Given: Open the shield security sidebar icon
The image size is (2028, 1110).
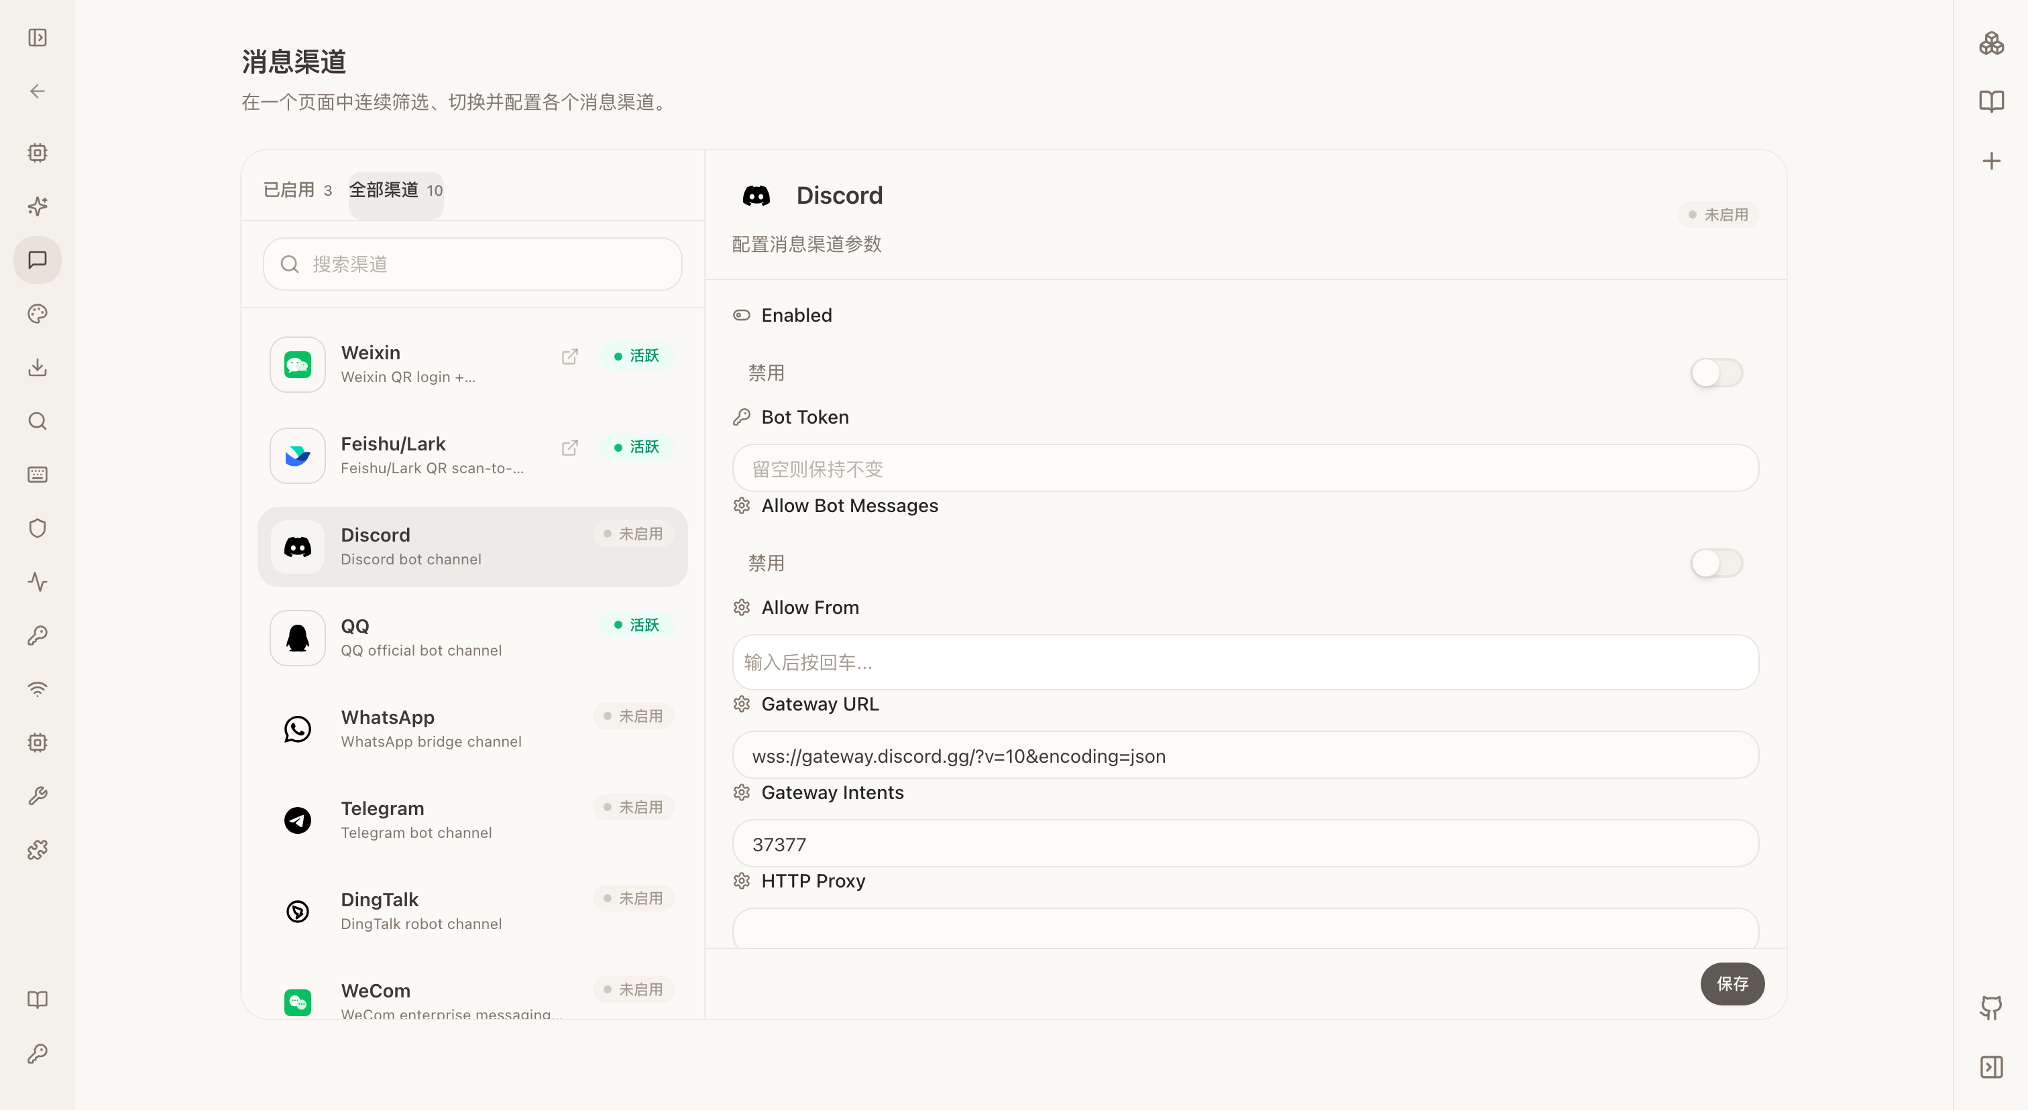Looking at the screenshot, I should tap(37, 528).
